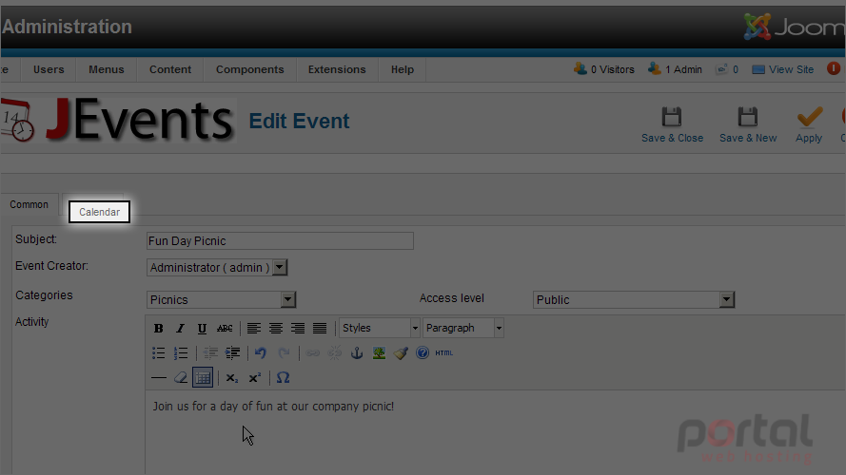Switch to Calendar tab

click(99, 212)
